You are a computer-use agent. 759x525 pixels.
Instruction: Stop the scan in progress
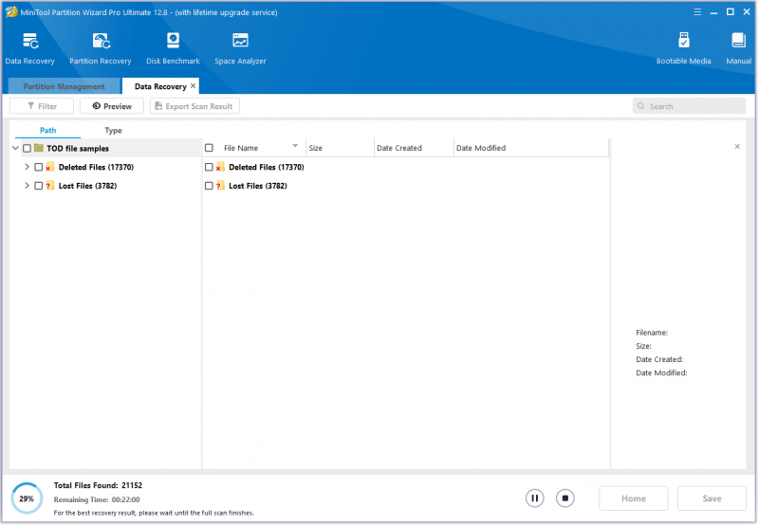tap(565, 498)
